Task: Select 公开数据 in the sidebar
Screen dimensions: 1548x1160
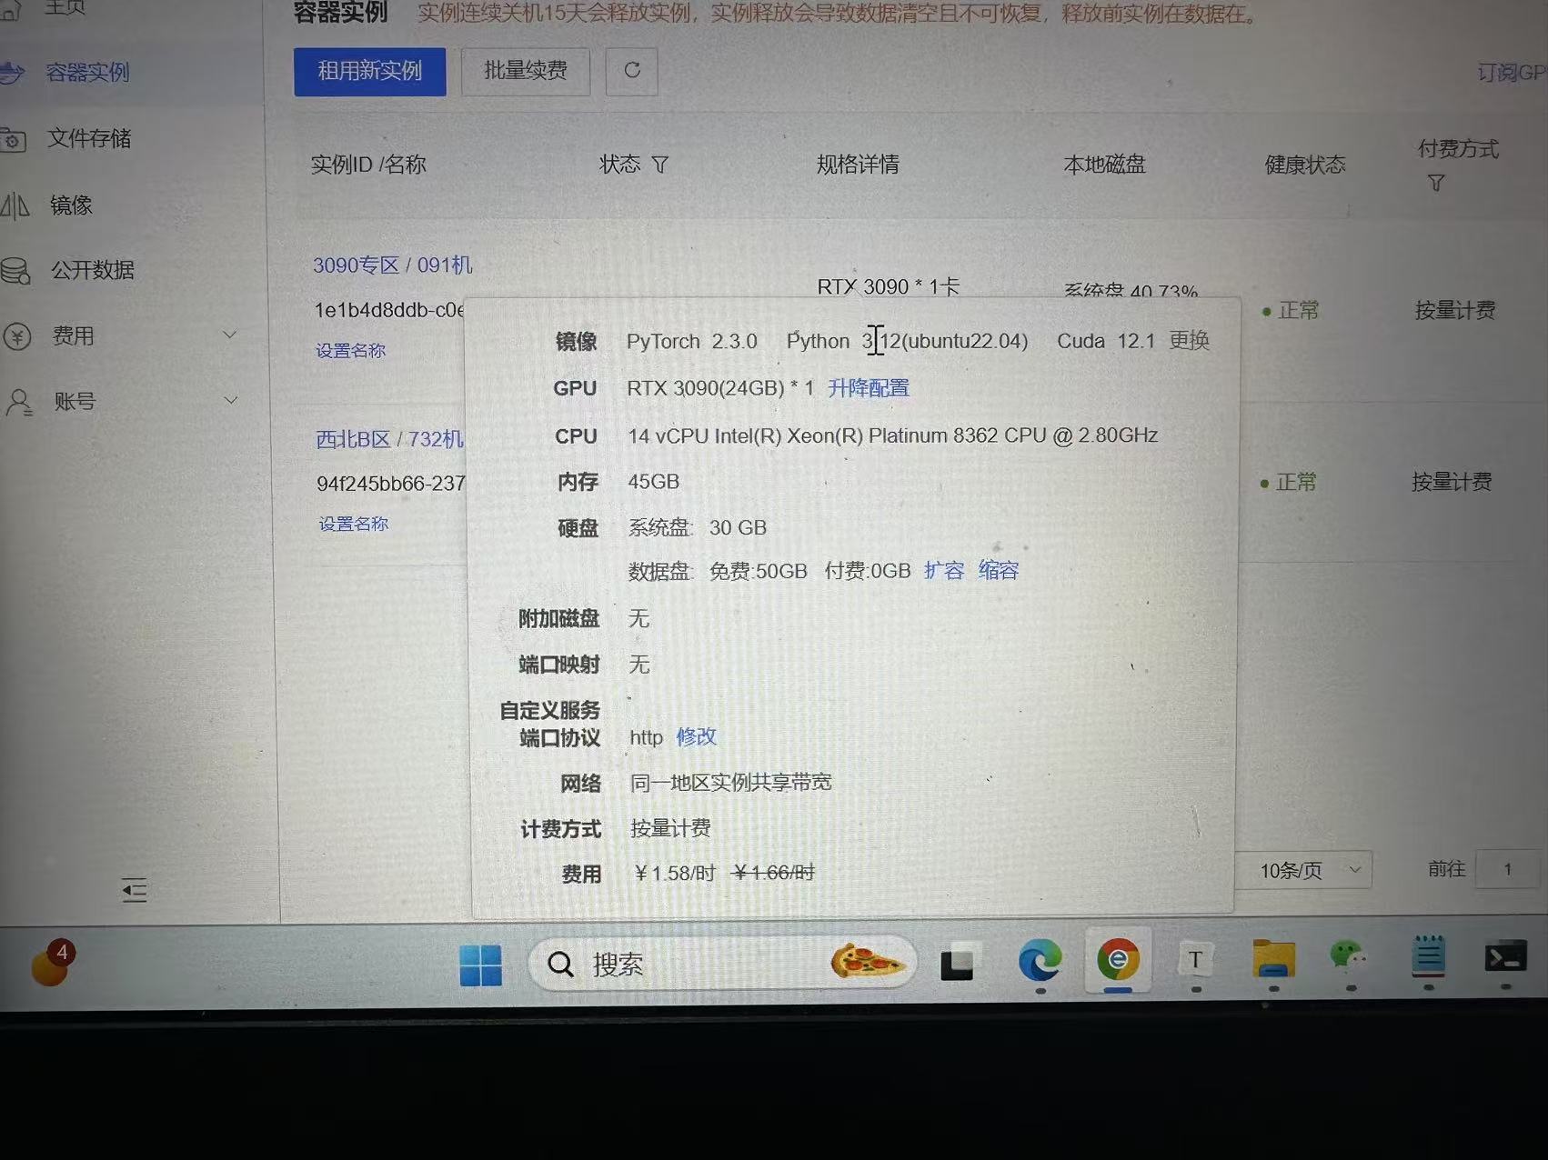Action: tap(92, 271)
